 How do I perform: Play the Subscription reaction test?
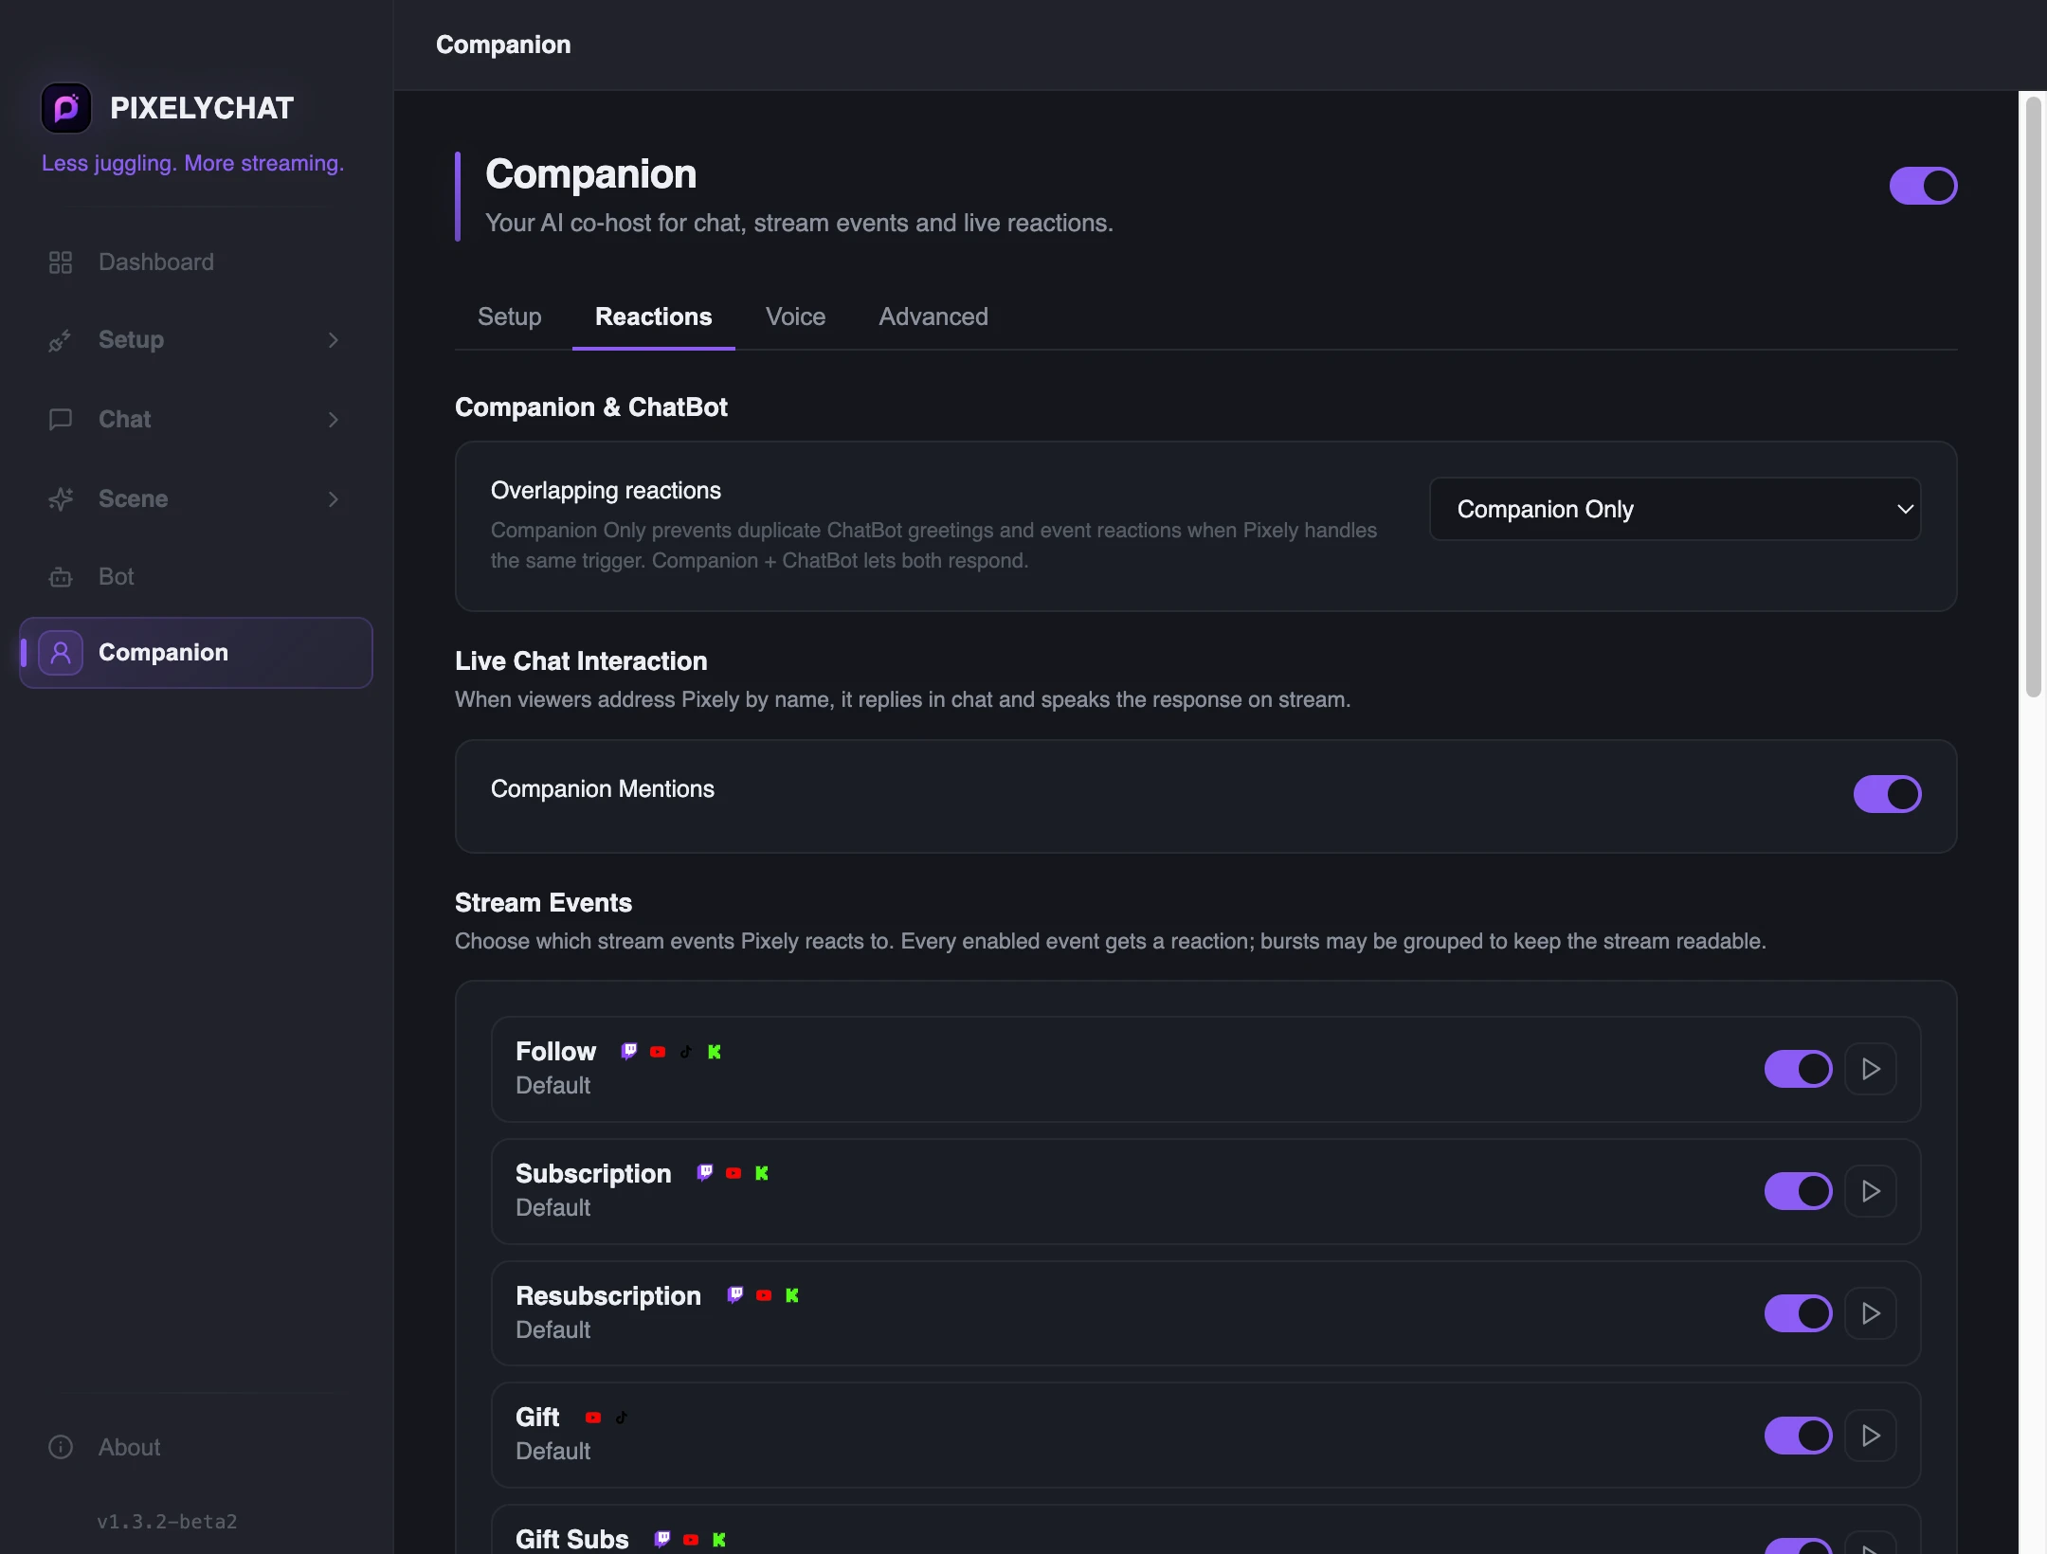coord(1871,1191)
